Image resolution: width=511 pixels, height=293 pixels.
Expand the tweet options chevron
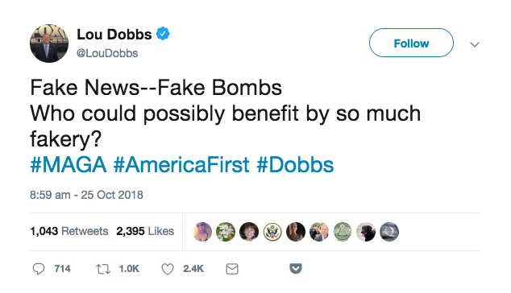coord(475,44)
